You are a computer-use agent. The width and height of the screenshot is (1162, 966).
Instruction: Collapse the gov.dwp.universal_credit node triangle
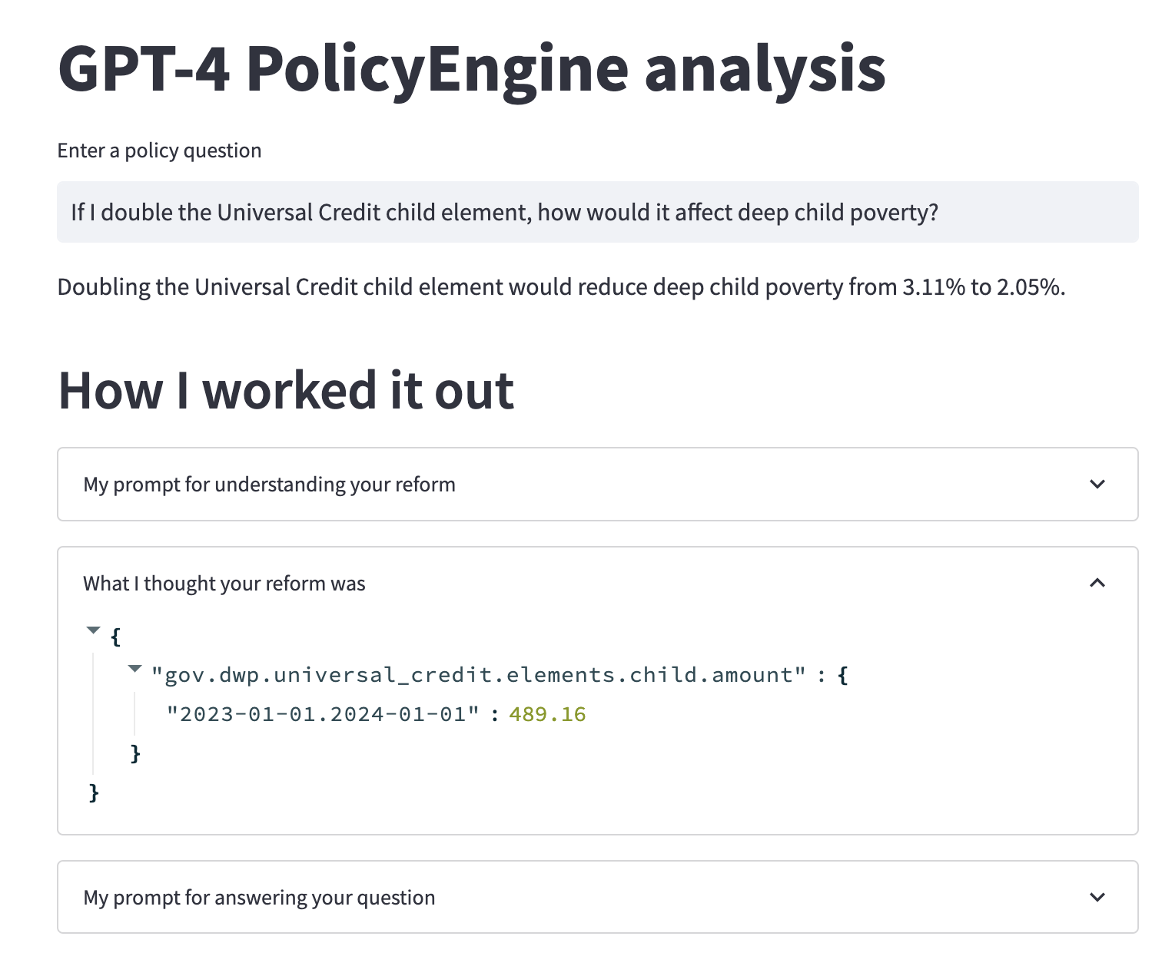pyautogui.click(x=135, y=669)
